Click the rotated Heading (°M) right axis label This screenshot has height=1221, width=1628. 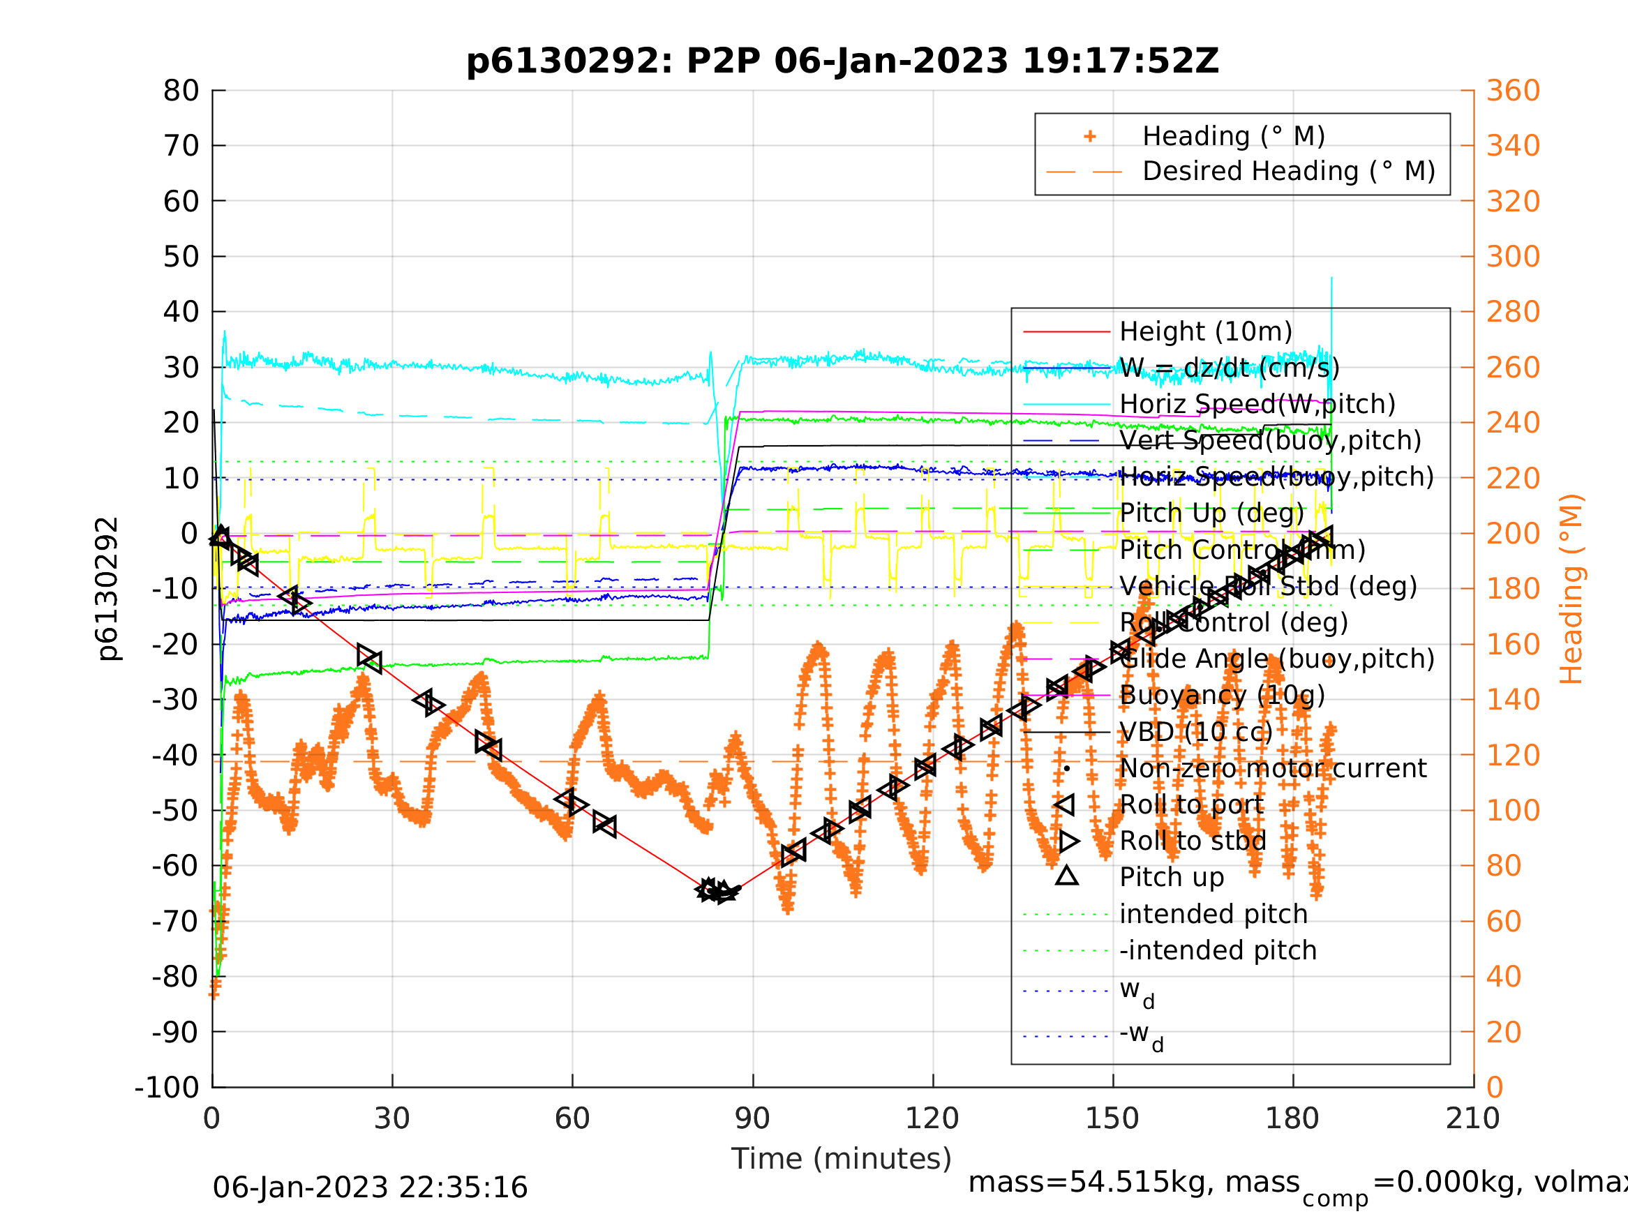pyautogui.click(x=1571, y=589)
